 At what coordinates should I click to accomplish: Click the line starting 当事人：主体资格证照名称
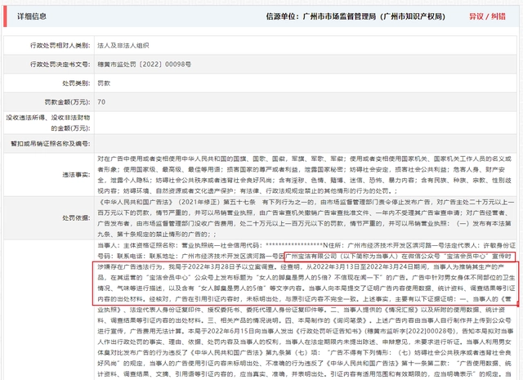[x=306, y=245]
